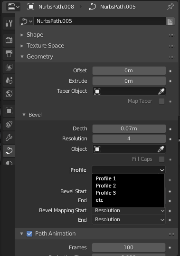This screenshot has height=256, width=180.
Task: Open Bevel Mapping Start Resolution dropdown
Action: point(129,211)
